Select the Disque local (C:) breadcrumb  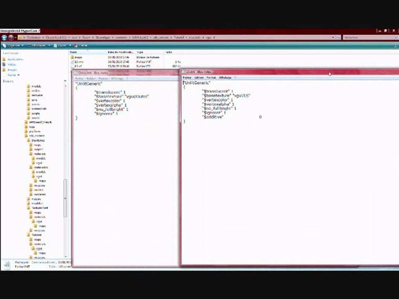click(56, 37)
